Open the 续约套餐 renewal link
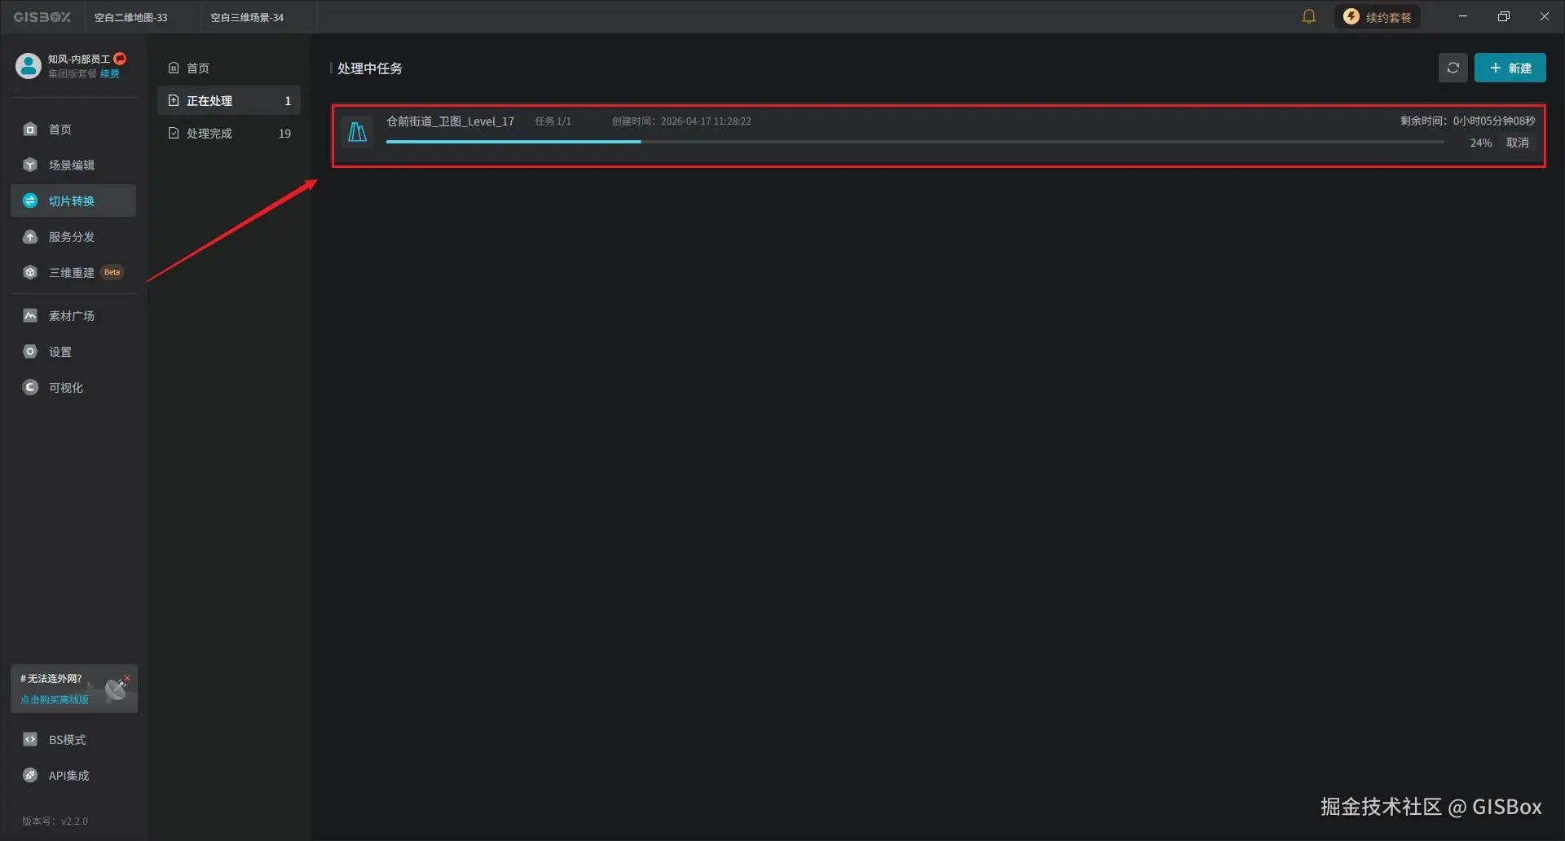 tap(1377, 16)
